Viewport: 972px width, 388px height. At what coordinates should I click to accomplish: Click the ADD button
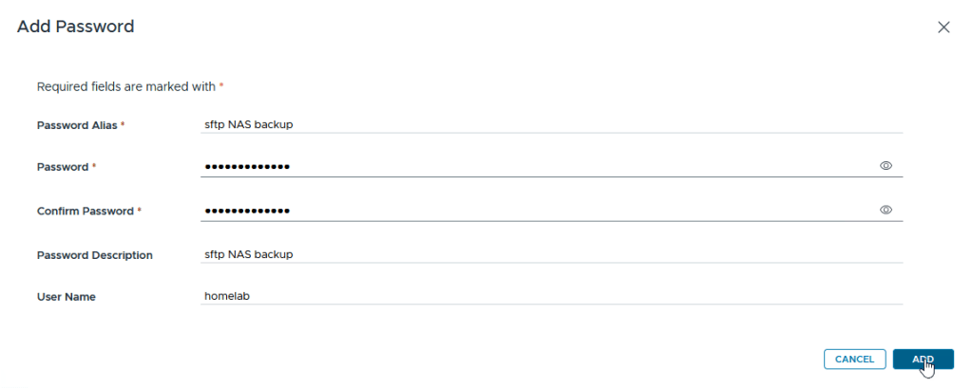[x=923, y=359]
